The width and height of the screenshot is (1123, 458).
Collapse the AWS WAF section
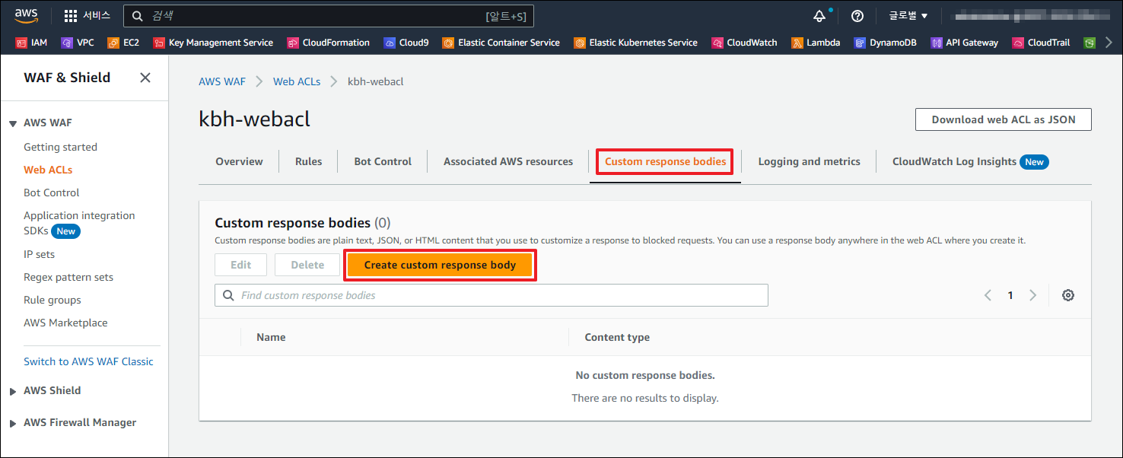point(13,123)
